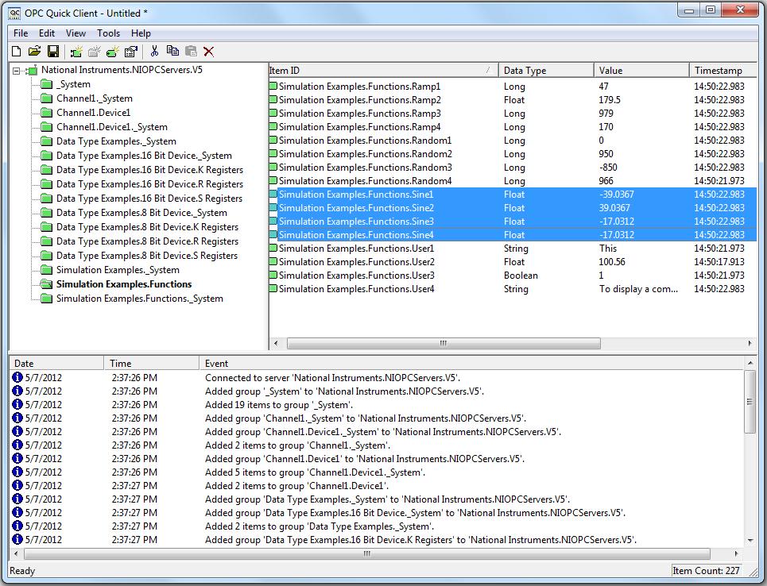Open the Properties toolbar icon

[x=131, y=52]
